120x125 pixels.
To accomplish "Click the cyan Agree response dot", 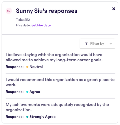I will 27,92.
